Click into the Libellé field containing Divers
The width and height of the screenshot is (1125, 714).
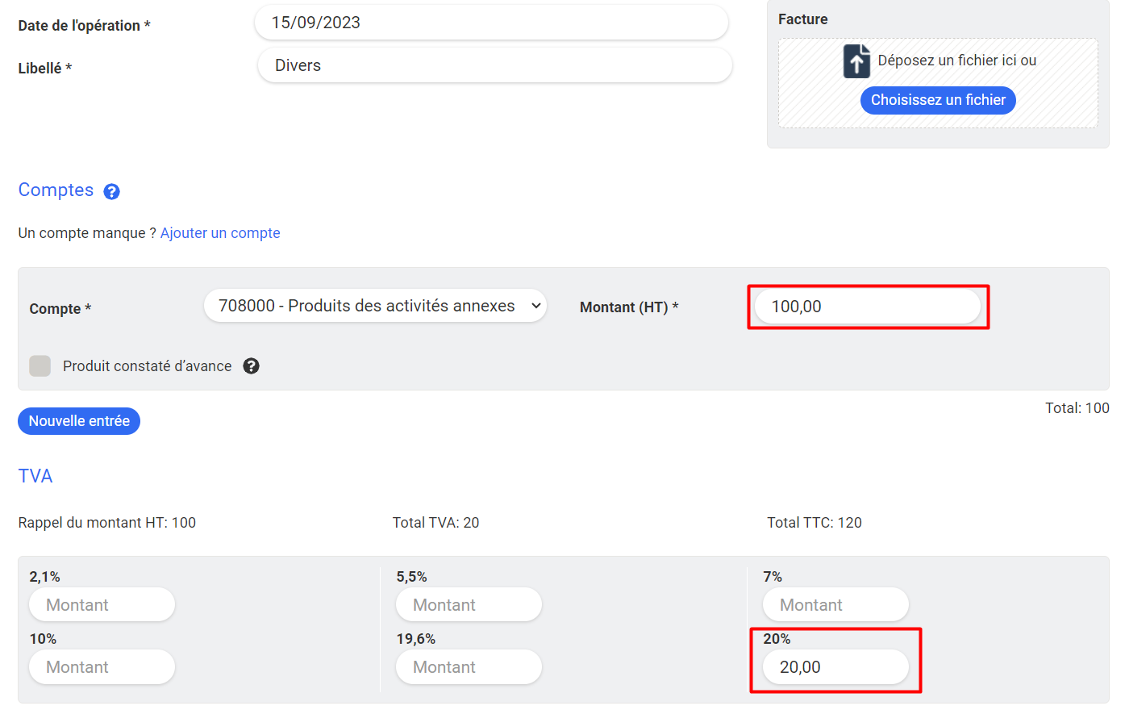pos(494,65)
